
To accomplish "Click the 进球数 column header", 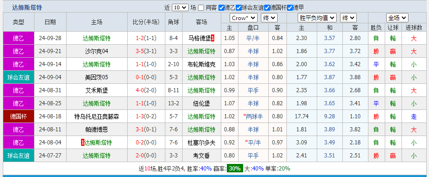I will pyautogui.click(x=414, y=27).
